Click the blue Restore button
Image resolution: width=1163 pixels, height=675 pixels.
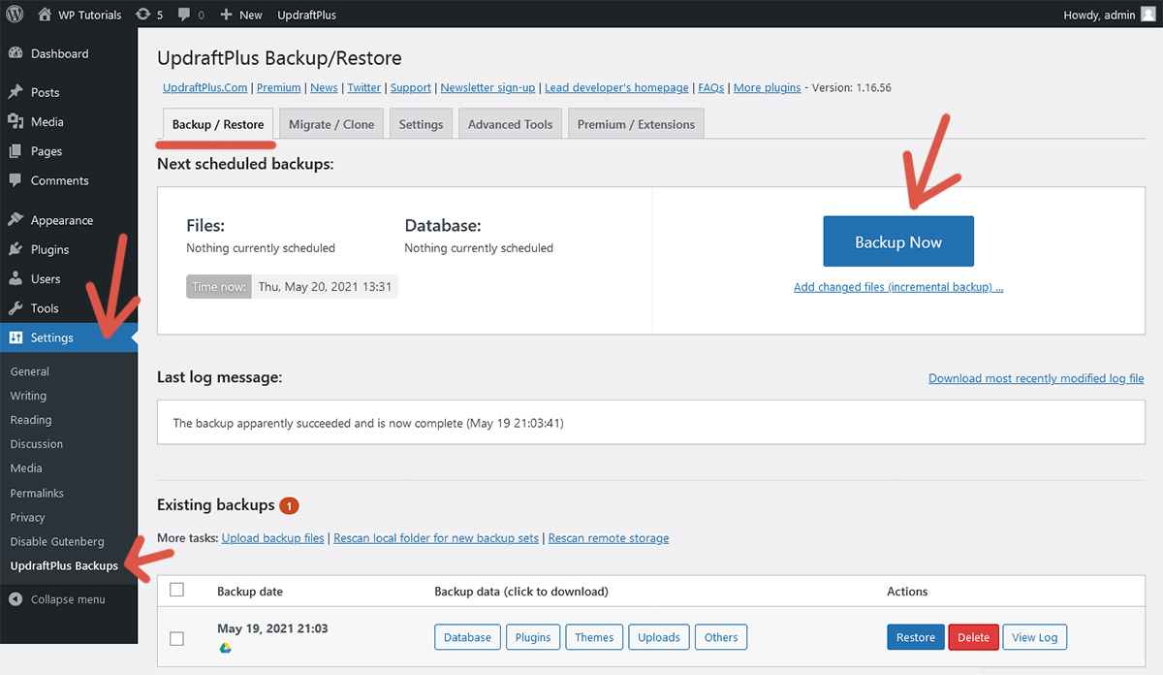[916, 637]
